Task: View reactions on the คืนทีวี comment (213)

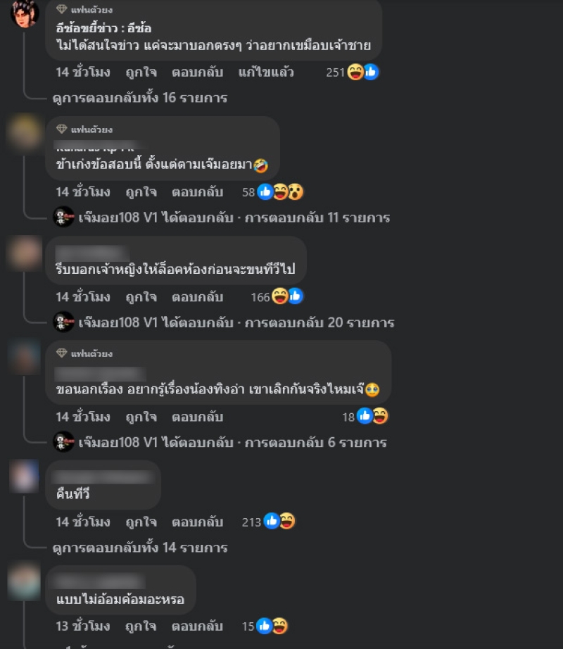Action: (279, 521)
